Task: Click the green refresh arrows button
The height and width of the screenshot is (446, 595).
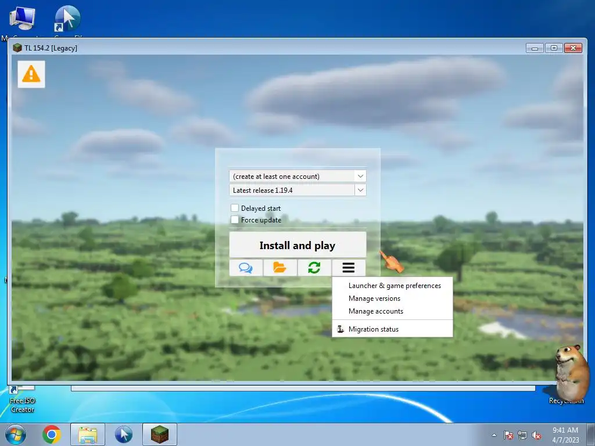Action: tap(314, 268)
